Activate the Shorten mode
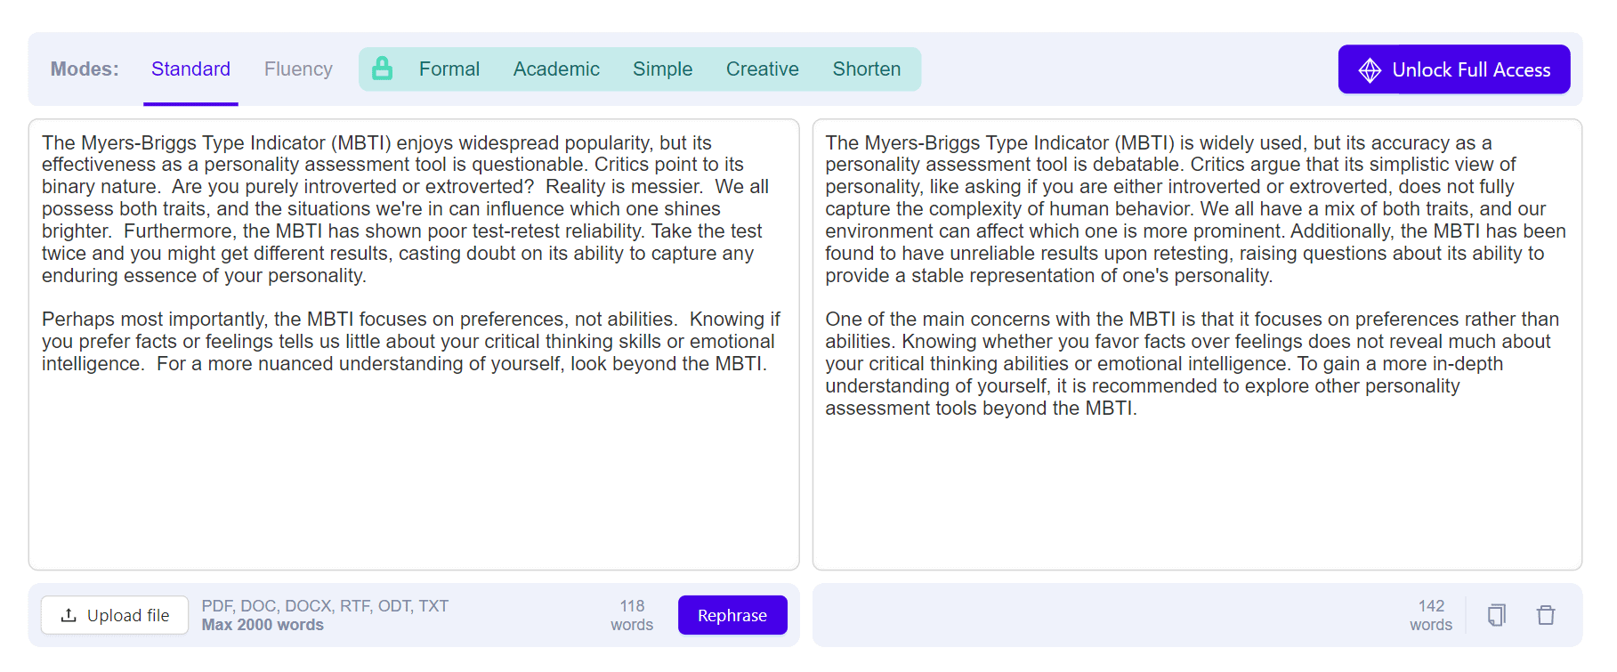 866,69
